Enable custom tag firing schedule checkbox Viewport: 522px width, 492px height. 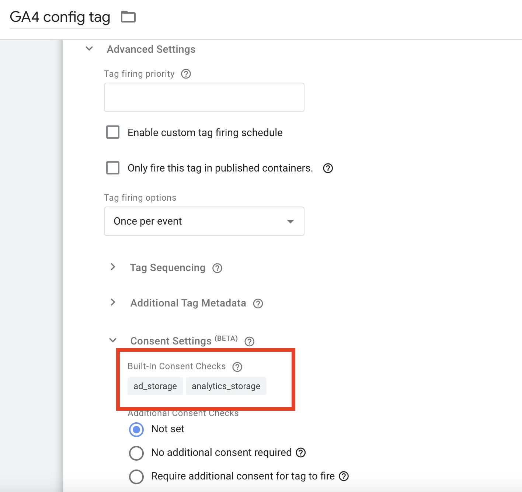click(x=113, y=132)
